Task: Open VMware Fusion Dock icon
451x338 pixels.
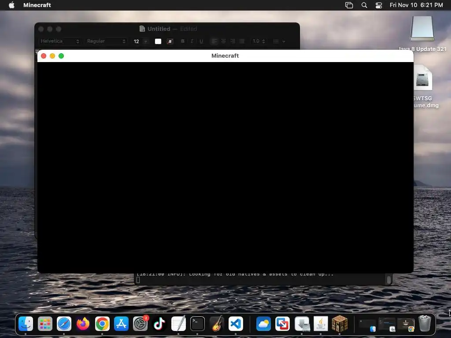Action: click(282, 323)
